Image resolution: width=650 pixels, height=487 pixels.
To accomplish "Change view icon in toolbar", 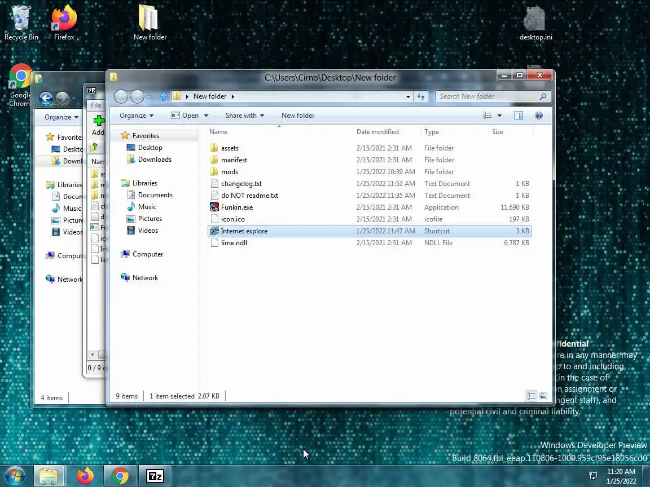I will [488, 116].
